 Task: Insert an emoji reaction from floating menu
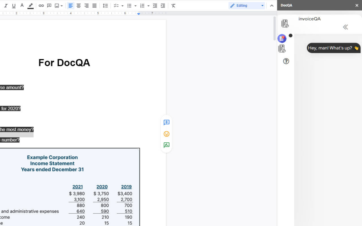166,134
